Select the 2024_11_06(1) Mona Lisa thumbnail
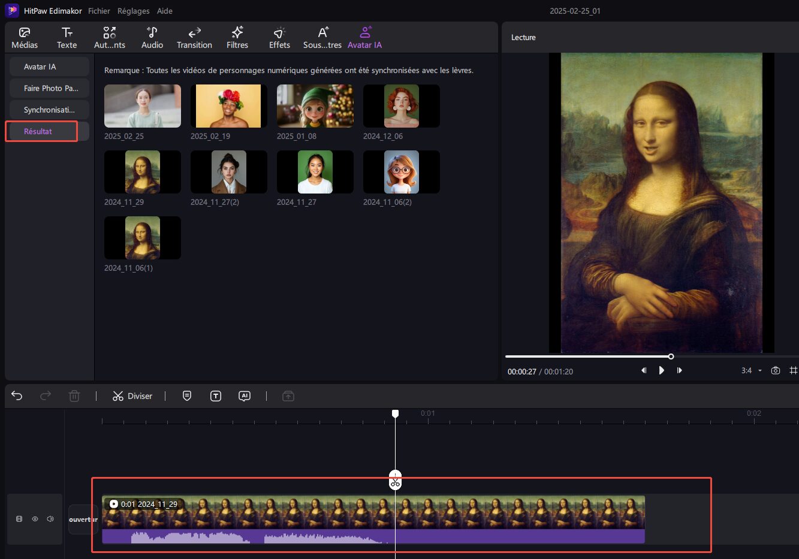The height and width of the screenshot is (559, 799). click(143, 238)
